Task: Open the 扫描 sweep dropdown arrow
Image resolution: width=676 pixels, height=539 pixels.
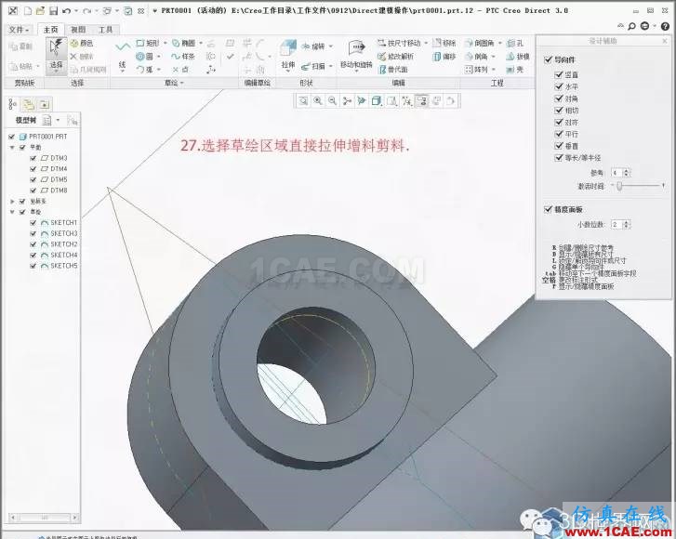Action: coord(331,66)
